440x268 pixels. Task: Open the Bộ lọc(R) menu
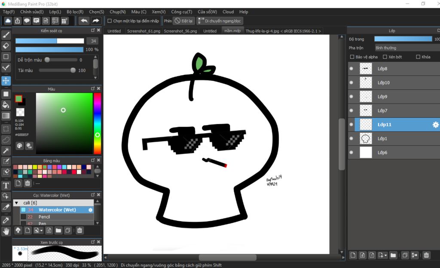pos(75,12)
